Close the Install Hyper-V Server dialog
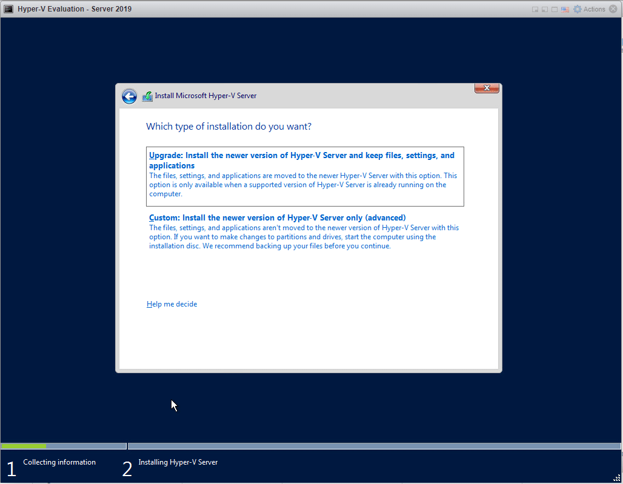623x484 pixels. coord(487,88)
